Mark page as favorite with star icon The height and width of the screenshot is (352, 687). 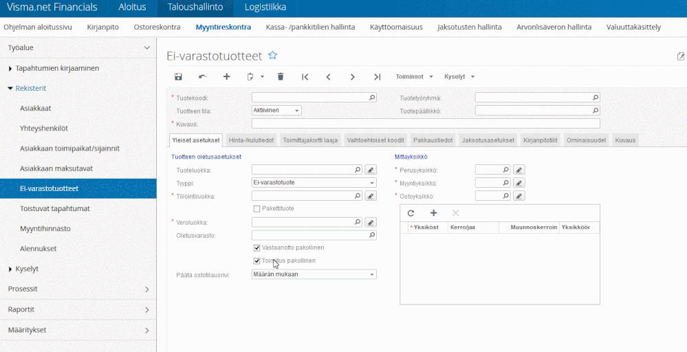[x=272, y=55]
